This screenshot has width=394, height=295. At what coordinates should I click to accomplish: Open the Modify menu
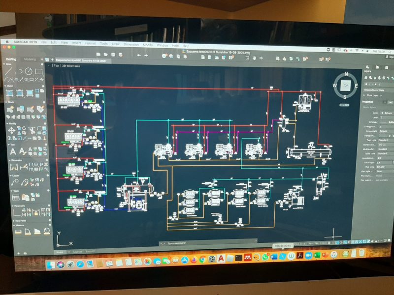pyautogui.click(x=148, y=44)
